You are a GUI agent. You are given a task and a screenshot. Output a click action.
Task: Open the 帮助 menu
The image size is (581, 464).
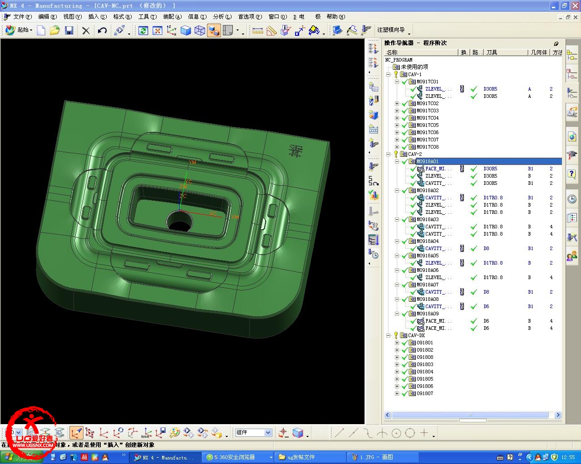(336, 17)
